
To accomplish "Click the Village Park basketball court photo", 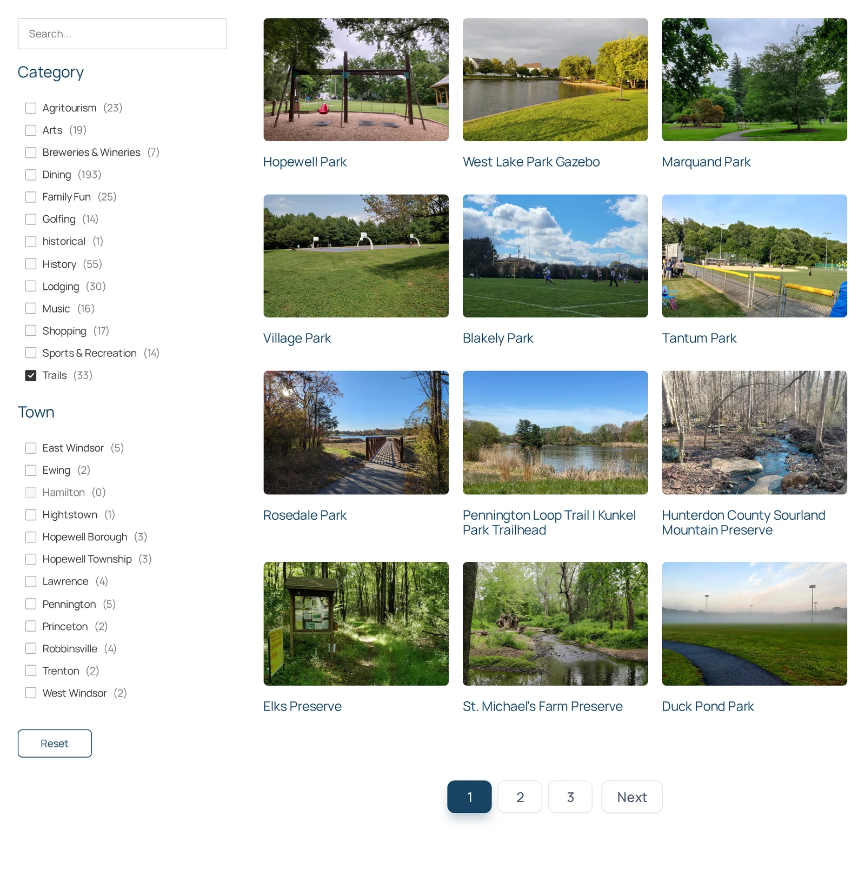I will (x=356, y=256).
